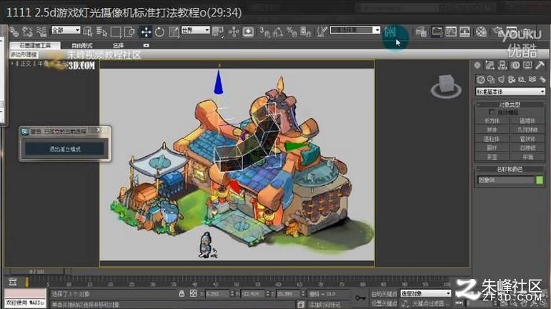Open the 标准基本体 primitives dropdown

click(x=510, y=92)
